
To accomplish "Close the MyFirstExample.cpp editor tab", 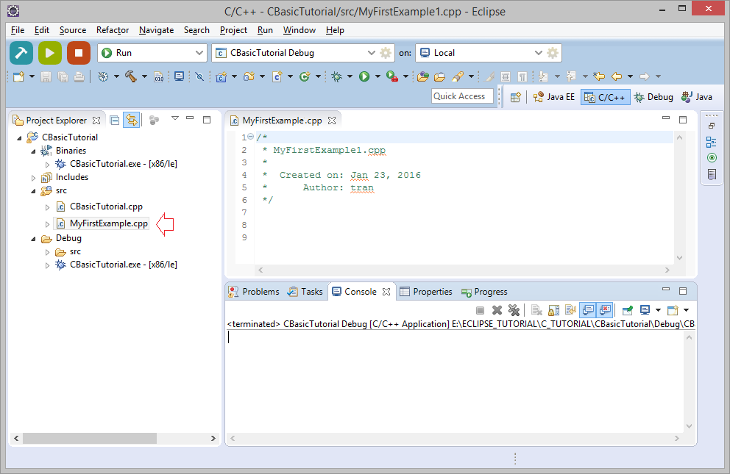I will click(331, 121).
